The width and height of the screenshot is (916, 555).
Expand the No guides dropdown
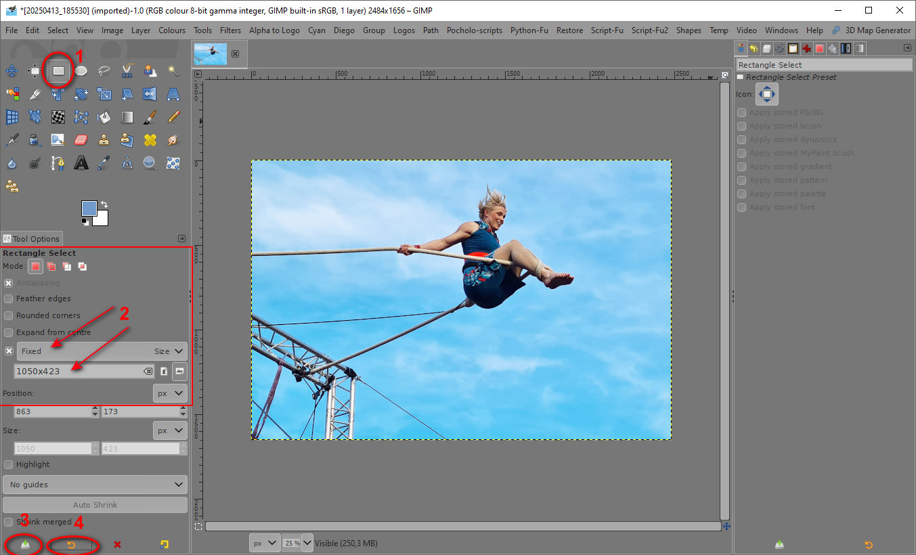pos(95,485)
